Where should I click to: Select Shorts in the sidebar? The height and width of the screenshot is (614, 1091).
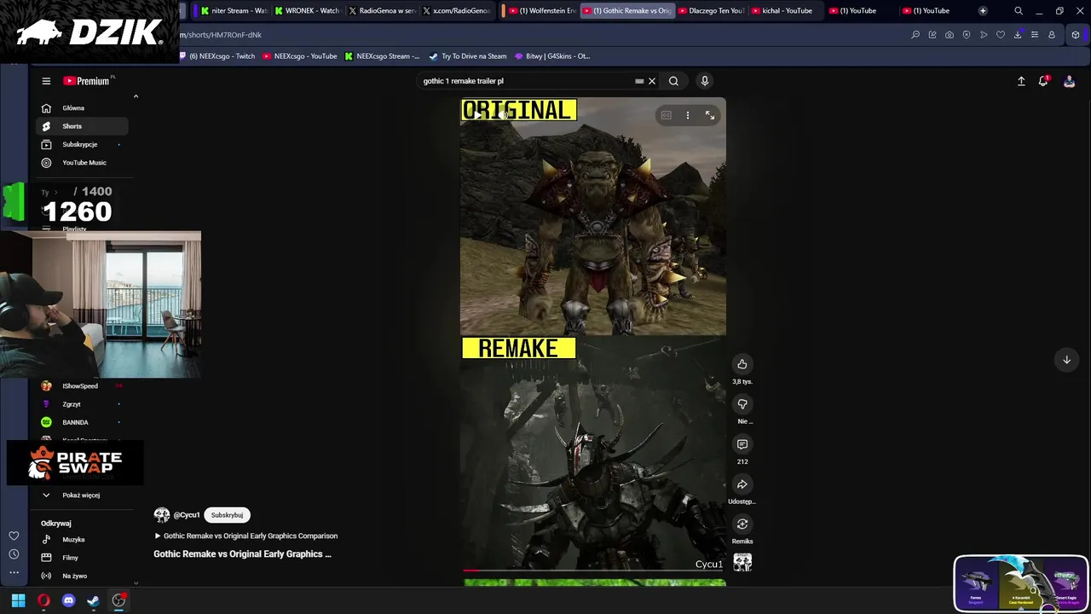click(x=82, y=126)
